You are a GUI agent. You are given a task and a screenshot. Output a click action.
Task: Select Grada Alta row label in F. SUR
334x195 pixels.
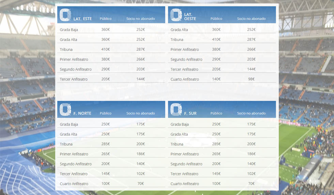[179, 134]
